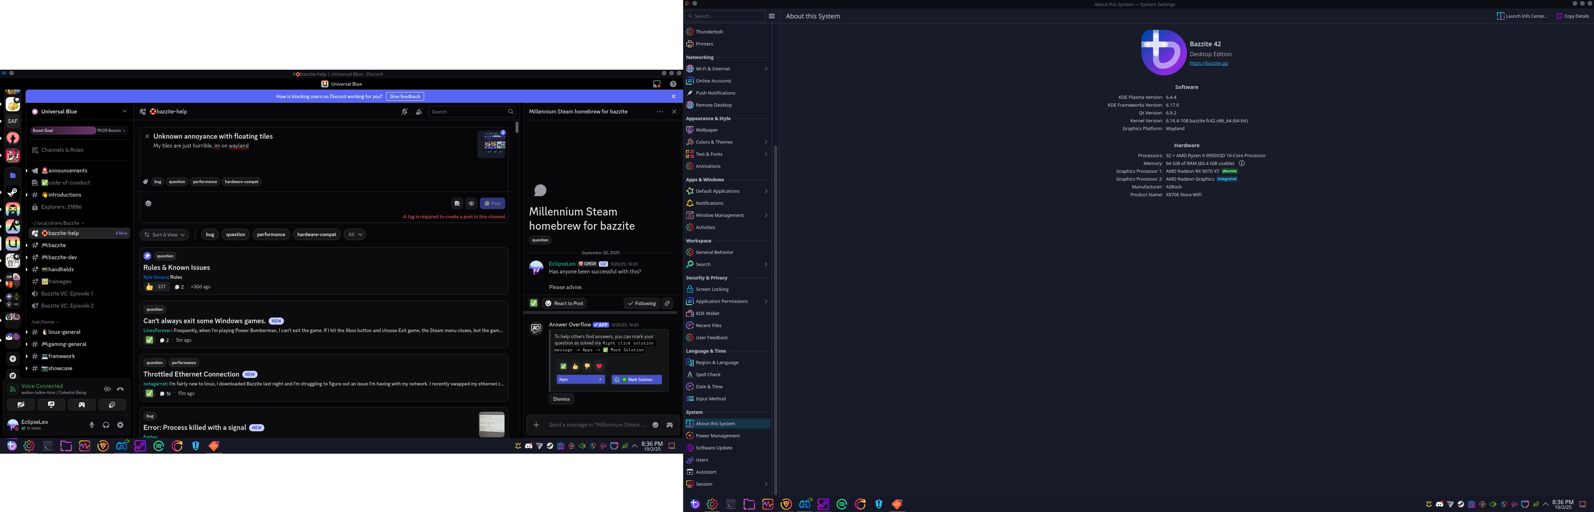The height and width of the screenshot is (512, 1594).
Task: Click Copy Details in System Settings toolbar
Action: 1572,16
